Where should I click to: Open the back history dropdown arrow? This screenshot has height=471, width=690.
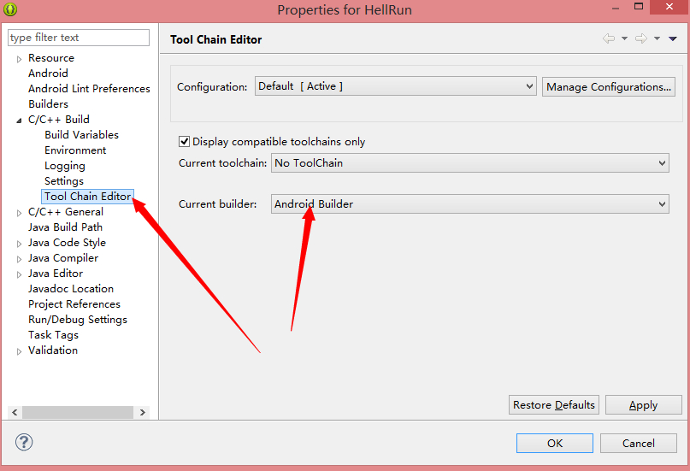pos(624,38)
